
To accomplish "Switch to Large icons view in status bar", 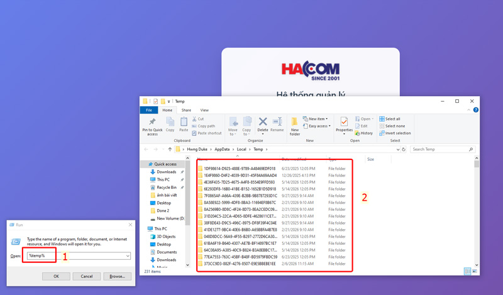I will [475, 271].
